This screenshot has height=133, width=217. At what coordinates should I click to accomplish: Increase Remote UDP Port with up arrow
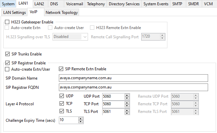pyautogui.click(x=196, y=95)
